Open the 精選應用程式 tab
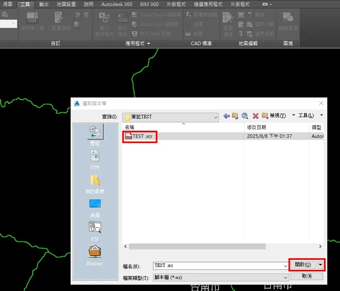 pyautogui.click(x=208, y=4)
